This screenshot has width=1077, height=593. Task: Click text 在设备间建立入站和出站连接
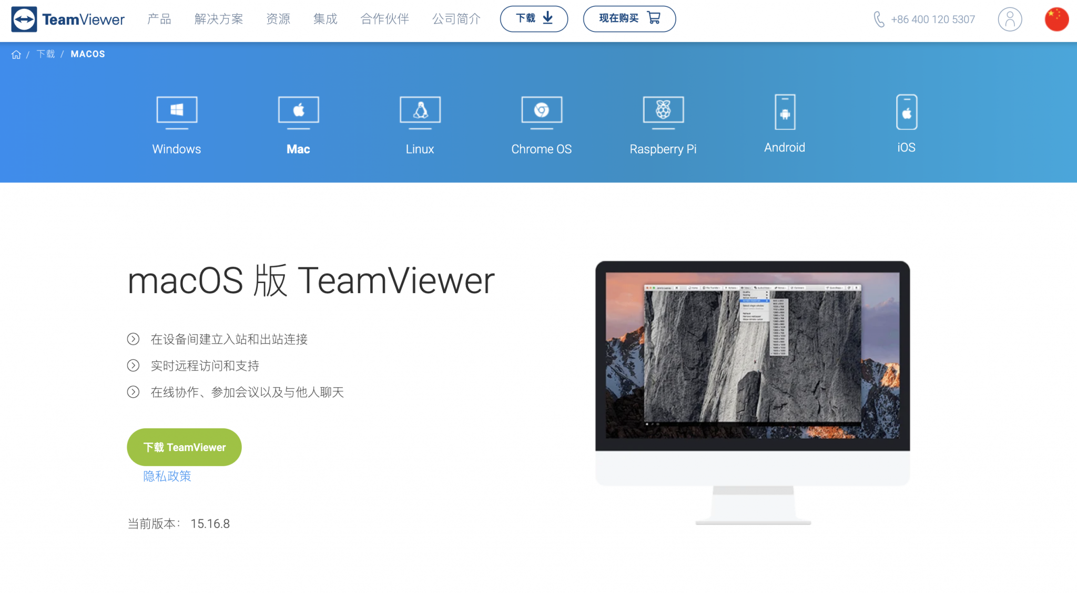[x=229, y=339]
